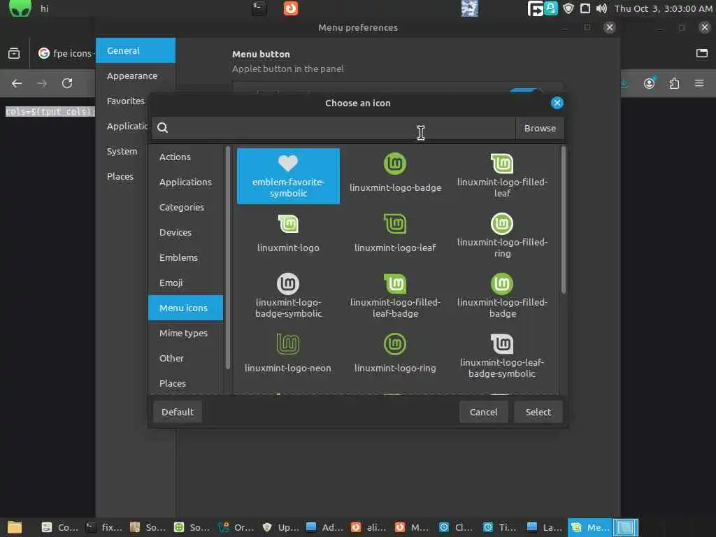
Task: Reload the browser page
Action: [67, 83]
